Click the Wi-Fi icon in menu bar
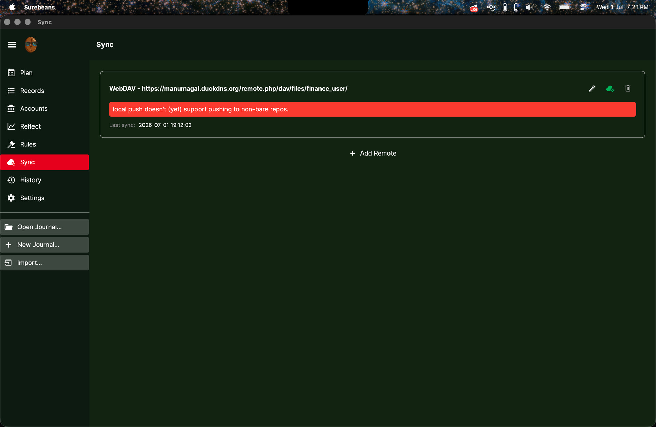656x427 pixels. point(547,7)
